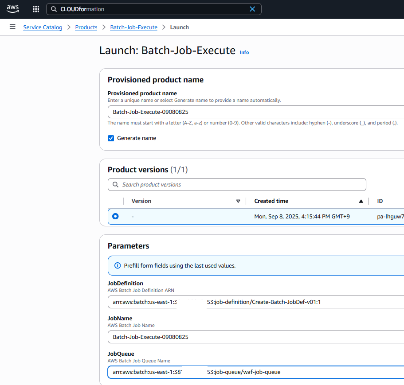The image size is (404, 385).
Task: Click the Provisioned product name input field
Action: (255, 112)
